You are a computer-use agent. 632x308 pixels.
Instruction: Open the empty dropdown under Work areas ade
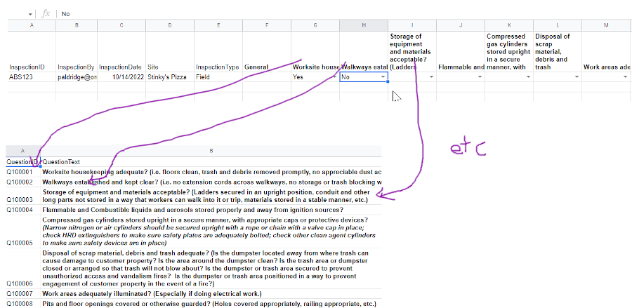625,76
